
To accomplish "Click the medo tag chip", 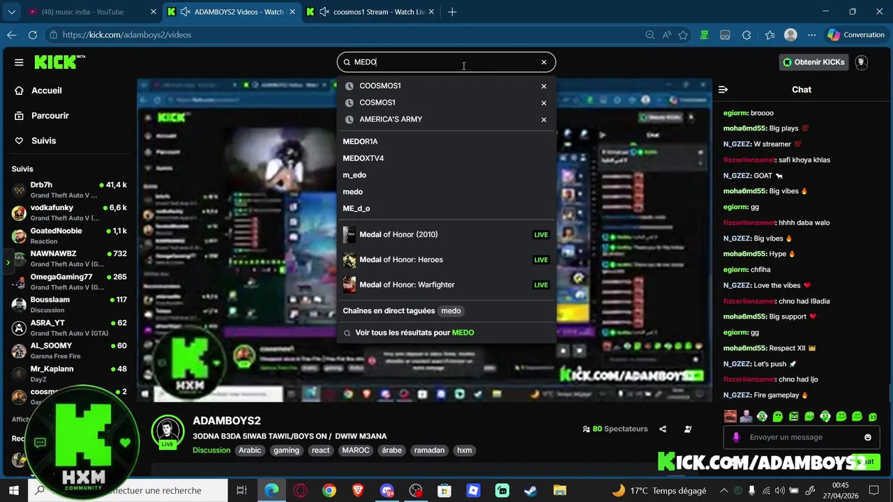I will [451, 311].
